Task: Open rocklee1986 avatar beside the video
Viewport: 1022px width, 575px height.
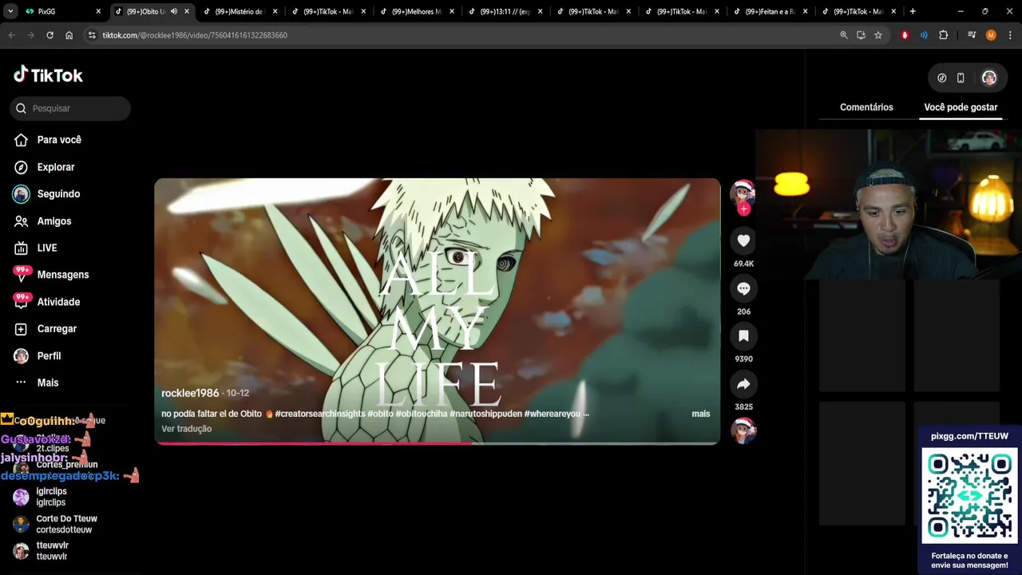Action: coord(743,192)
